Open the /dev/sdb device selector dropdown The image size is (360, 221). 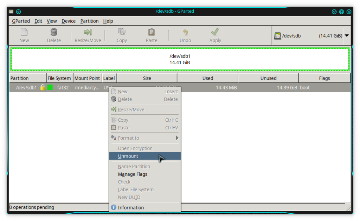[x=347, y=36]
